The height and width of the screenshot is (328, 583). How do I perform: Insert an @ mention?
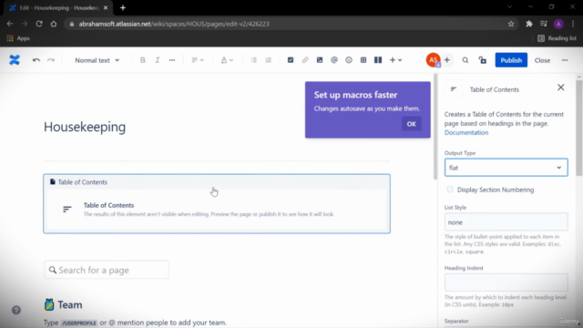[334, 60]
